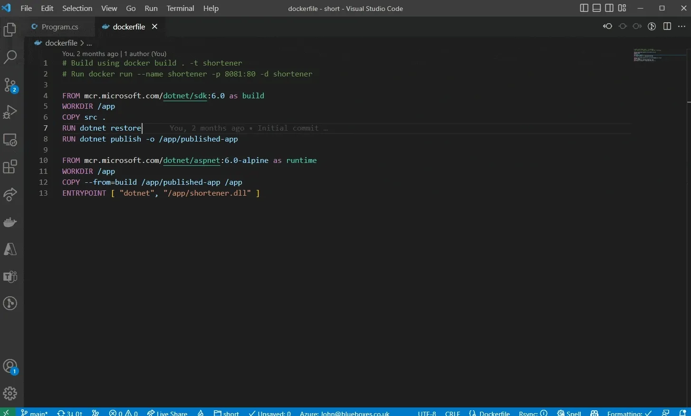Open the Run and Debug view
This screenshot has height=416, width=691.
click(x=10, y=112)
